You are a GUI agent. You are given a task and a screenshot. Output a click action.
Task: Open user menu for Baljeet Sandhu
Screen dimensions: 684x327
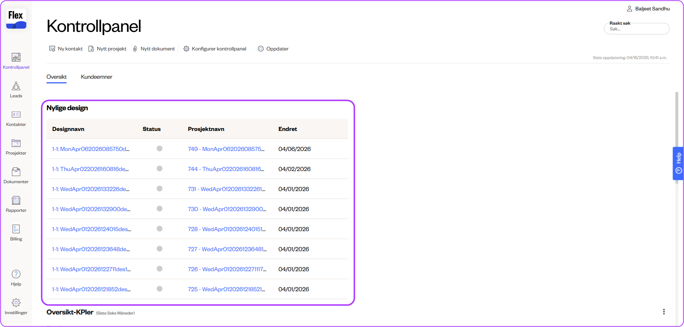click(648, 9)
